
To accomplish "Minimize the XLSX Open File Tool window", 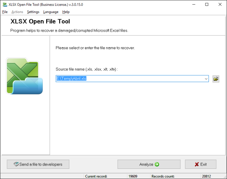I will pos(193,5).
